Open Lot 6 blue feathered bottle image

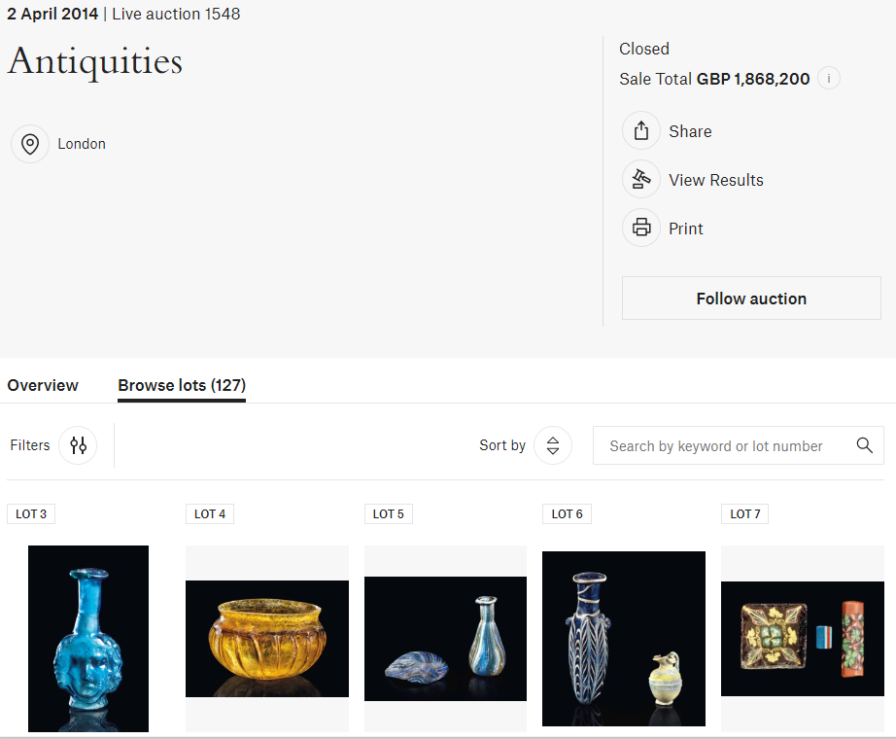[x=624, y=638]
